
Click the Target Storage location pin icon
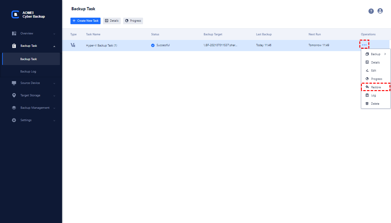[x=14, y=95]
